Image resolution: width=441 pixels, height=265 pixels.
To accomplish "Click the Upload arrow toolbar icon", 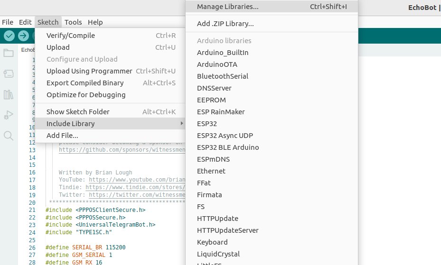I will [x=23, y=36].
